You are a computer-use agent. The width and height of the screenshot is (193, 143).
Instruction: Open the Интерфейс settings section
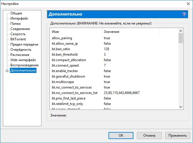(19, 18)
